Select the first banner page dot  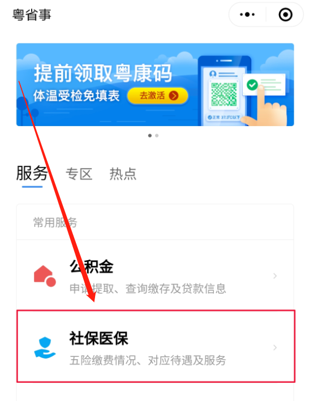[150, 136]
